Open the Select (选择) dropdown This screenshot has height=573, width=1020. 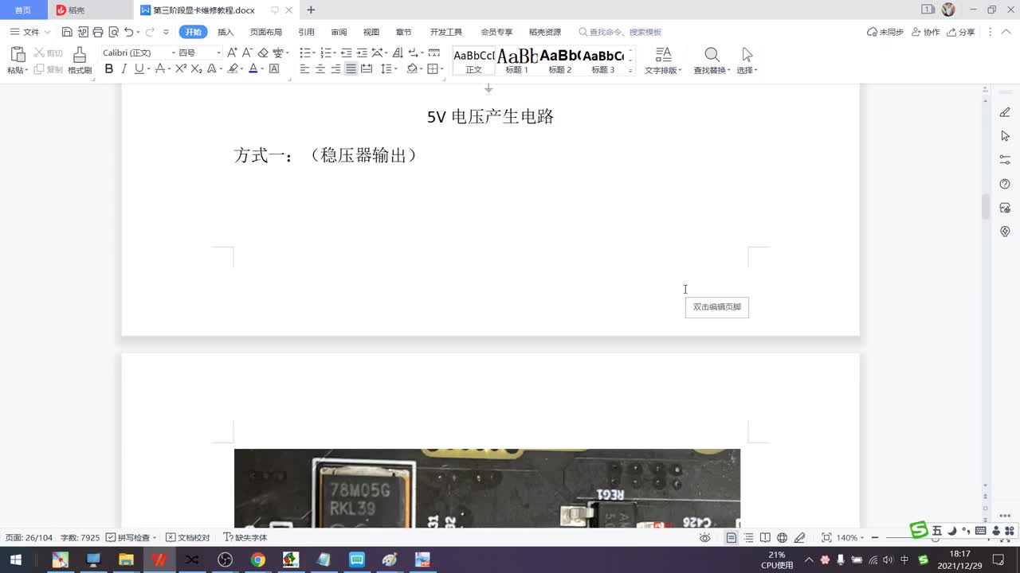click(x=747, y=60)
